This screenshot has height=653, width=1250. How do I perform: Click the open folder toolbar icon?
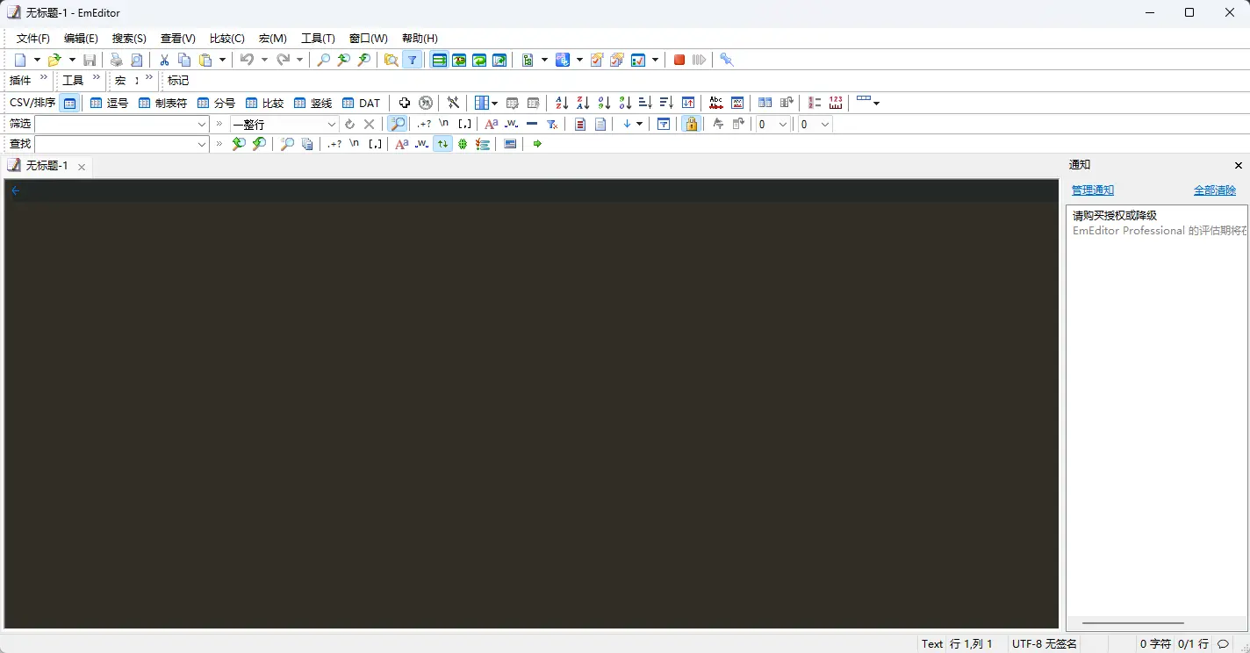pyautogui.click(x=54, y=60)
